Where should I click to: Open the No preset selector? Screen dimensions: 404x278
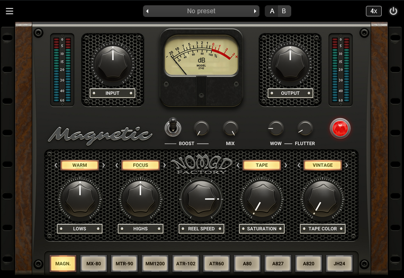coord(201,11)
